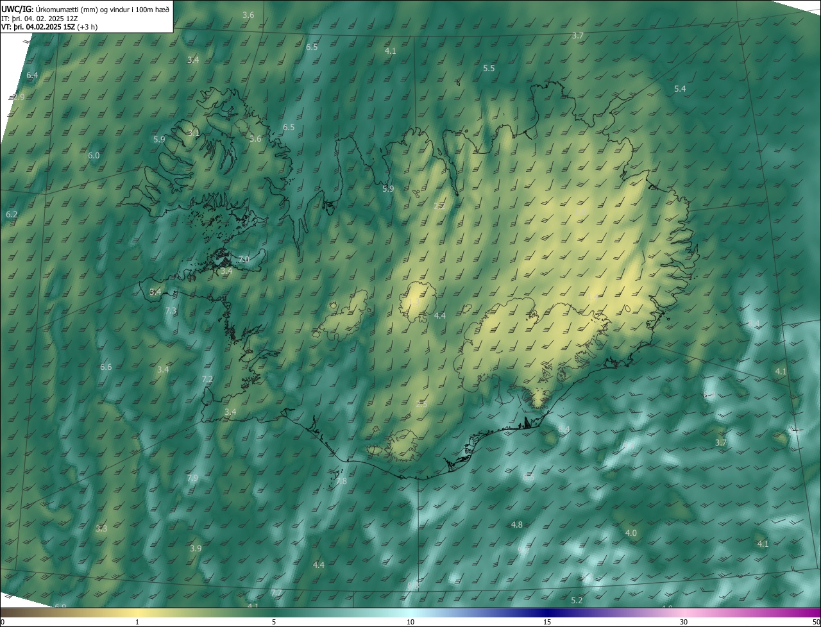Click the 3.3 value label

coord(101,528)
